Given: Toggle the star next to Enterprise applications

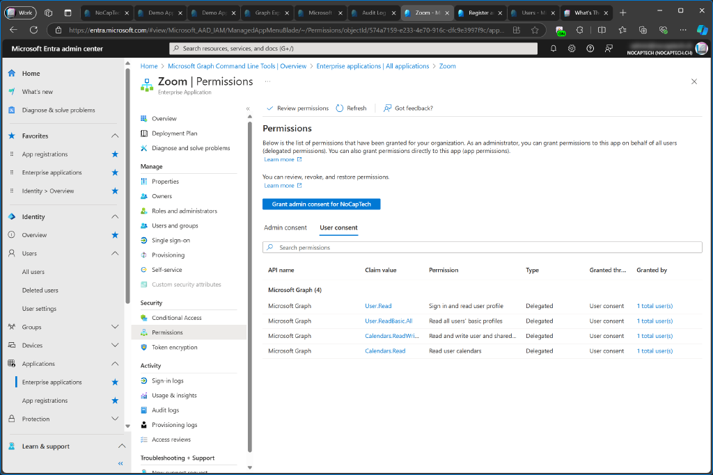Looking at the screenshot, I should coord(115,172).
